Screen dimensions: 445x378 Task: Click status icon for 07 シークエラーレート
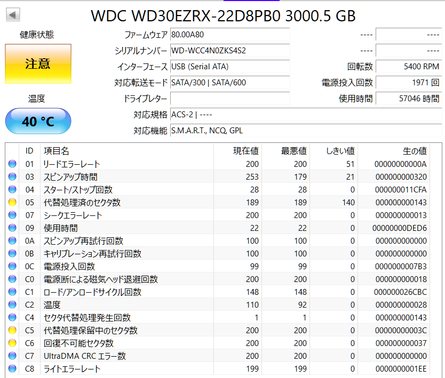[x=12, y=215]
